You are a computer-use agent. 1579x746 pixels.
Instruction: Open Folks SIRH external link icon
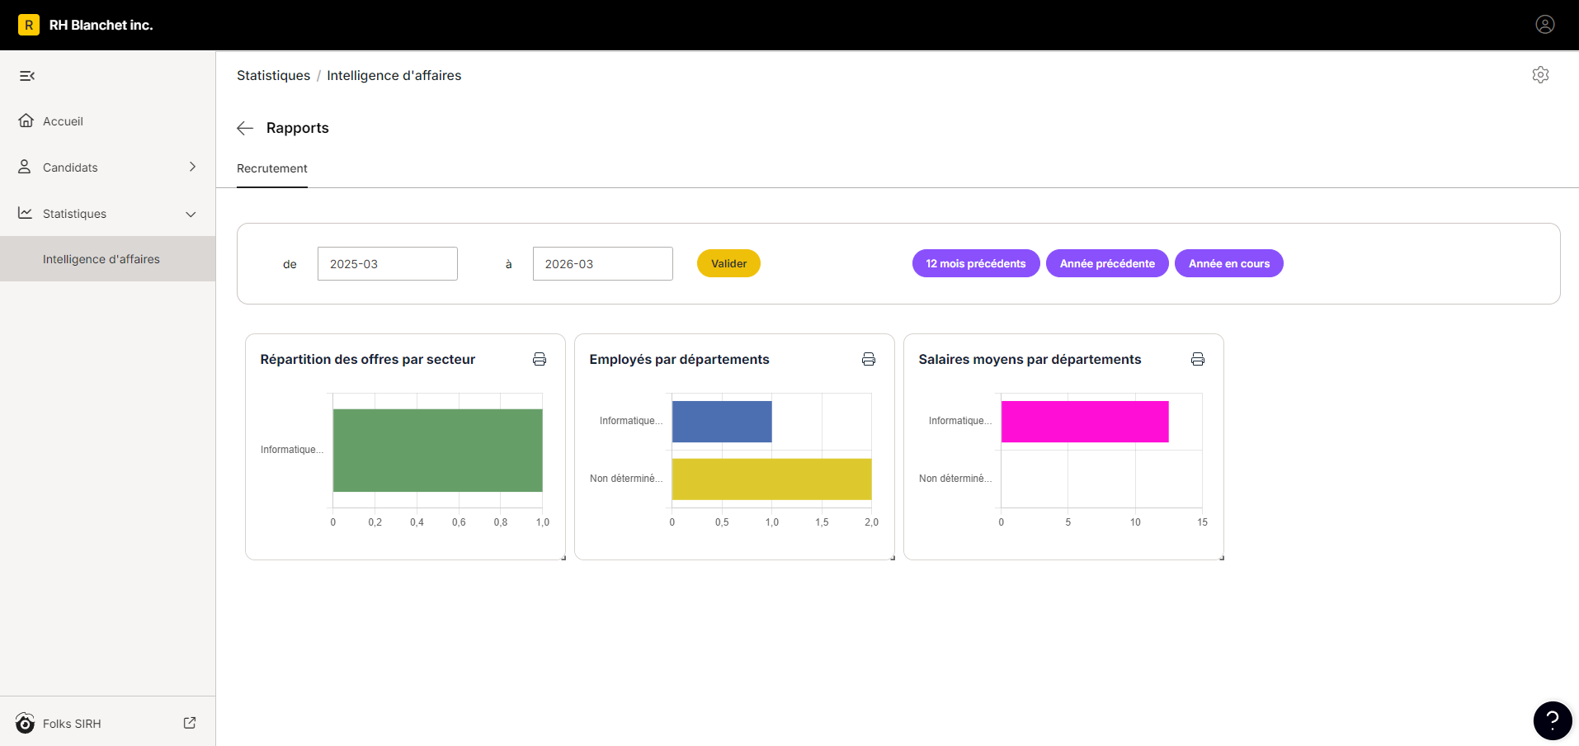point(190,723)
